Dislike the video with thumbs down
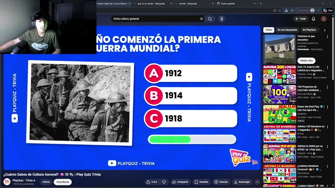Screen dimensions: 335x188 click(164, 182)
